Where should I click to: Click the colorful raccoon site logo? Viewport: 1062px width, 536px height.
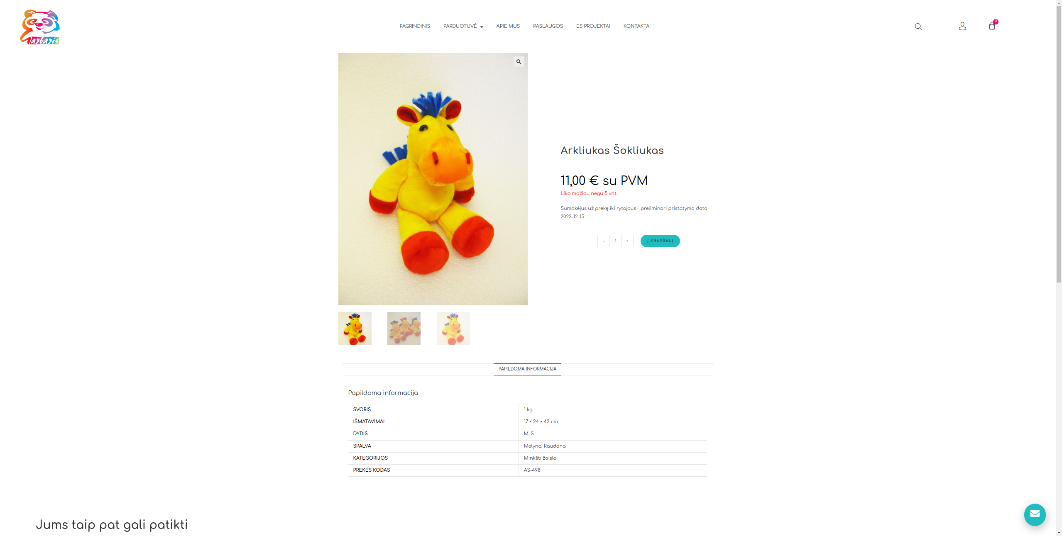(x=40, y=27)
